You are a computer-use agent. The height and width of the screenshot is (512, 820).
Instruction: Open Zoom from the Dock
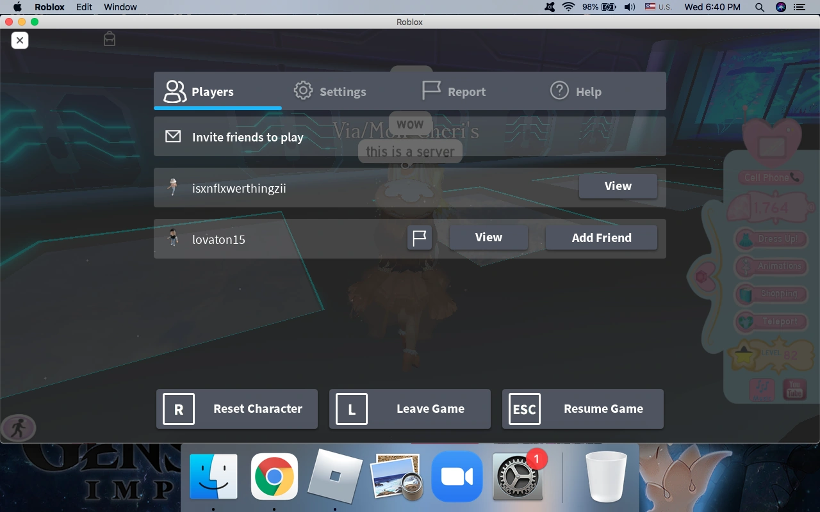(x=457, y=477)
